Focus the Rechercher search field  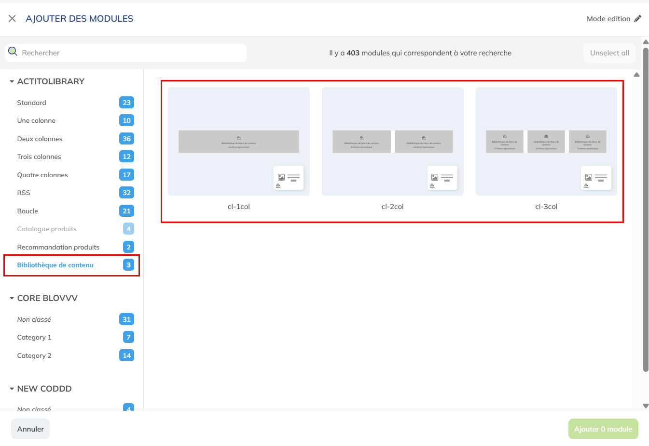pos(126,53)
